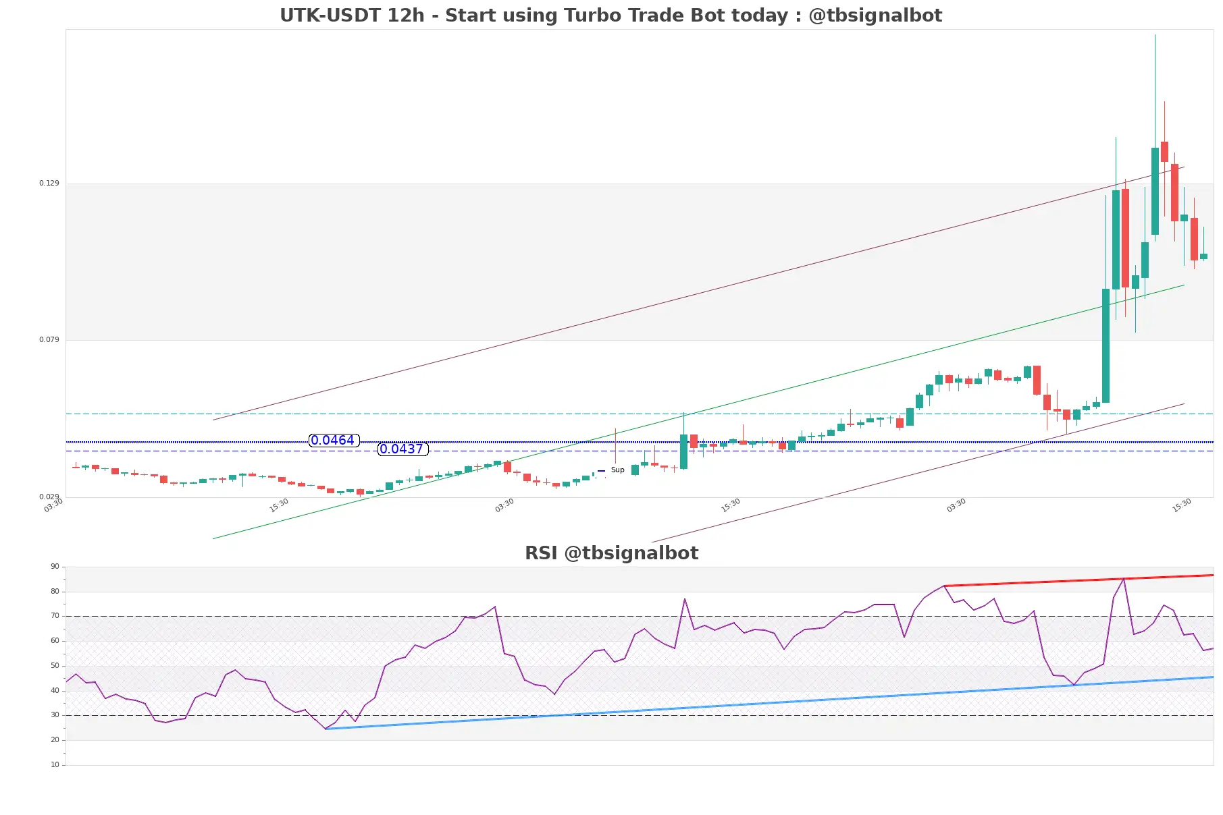Click the RSI 40 axis label
This screenshot has width=1223, height=815.
55,691
